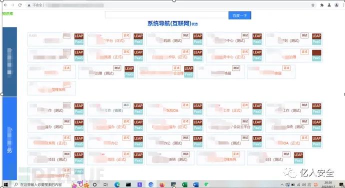Launch Microsoft Edge from the taskbar
345x188 pixels.
pyautogui.click(x=117, y=184)
